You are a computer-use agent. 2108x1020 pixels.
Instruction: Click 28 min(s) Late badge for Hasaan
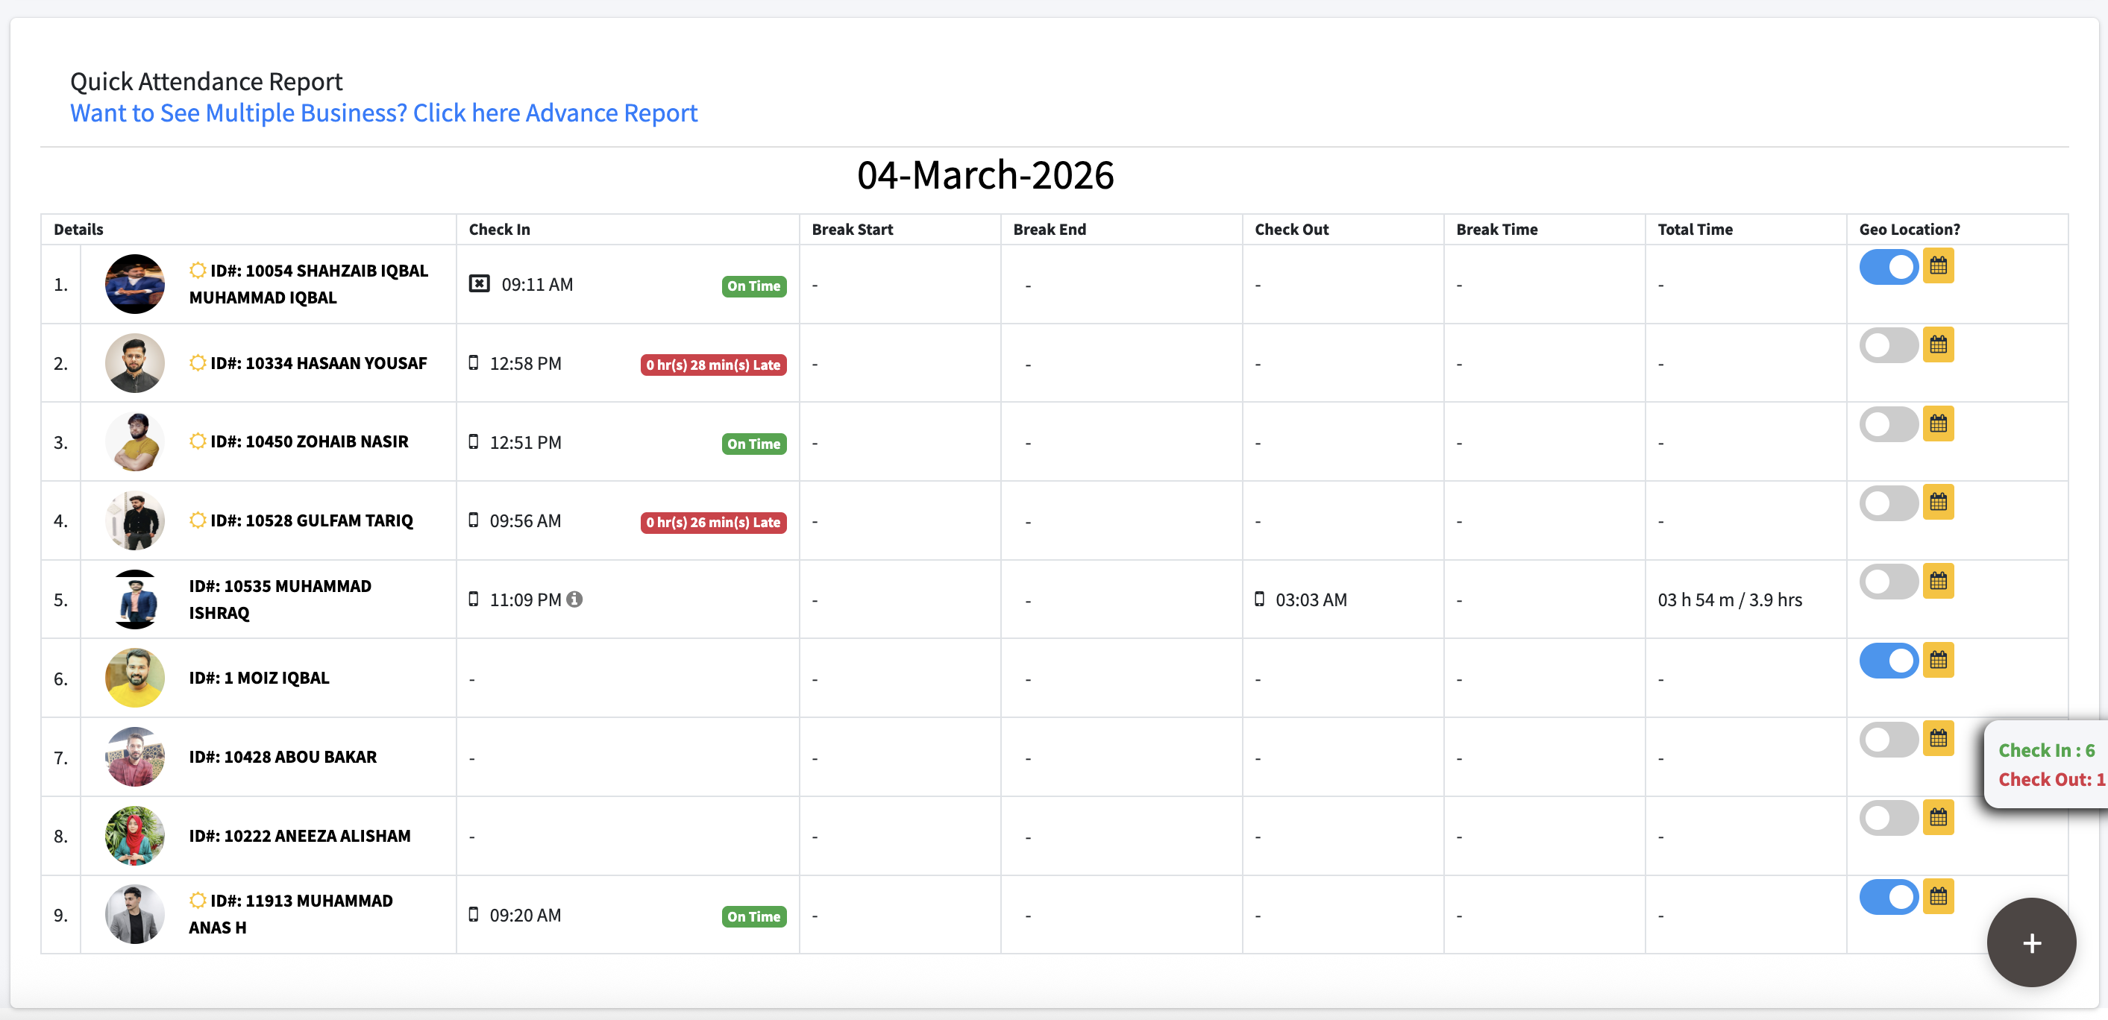(713, 365)
